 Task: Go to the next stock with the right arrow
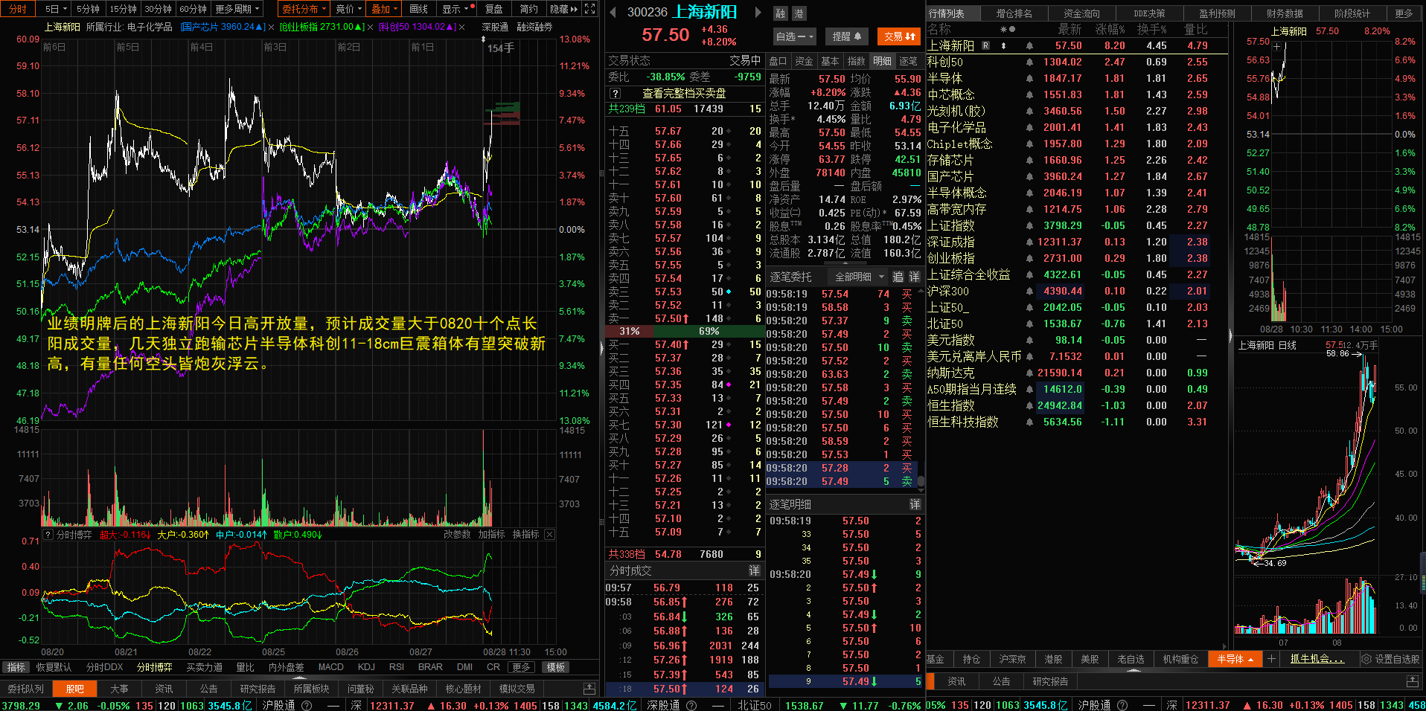[x=758, y=13]
